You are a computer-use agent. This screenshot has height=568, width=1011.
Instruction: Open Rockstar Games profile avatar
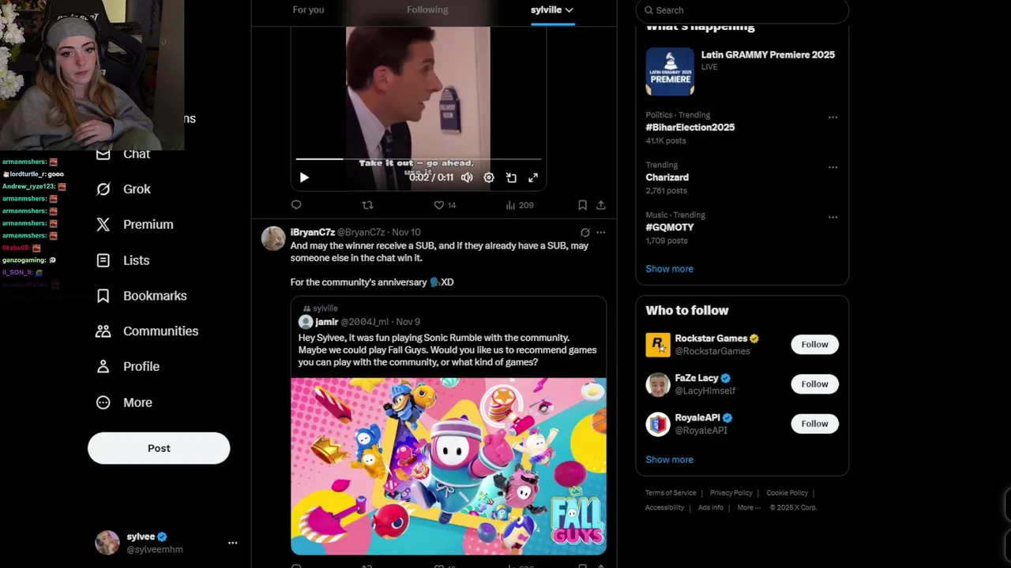click(658, 345)
